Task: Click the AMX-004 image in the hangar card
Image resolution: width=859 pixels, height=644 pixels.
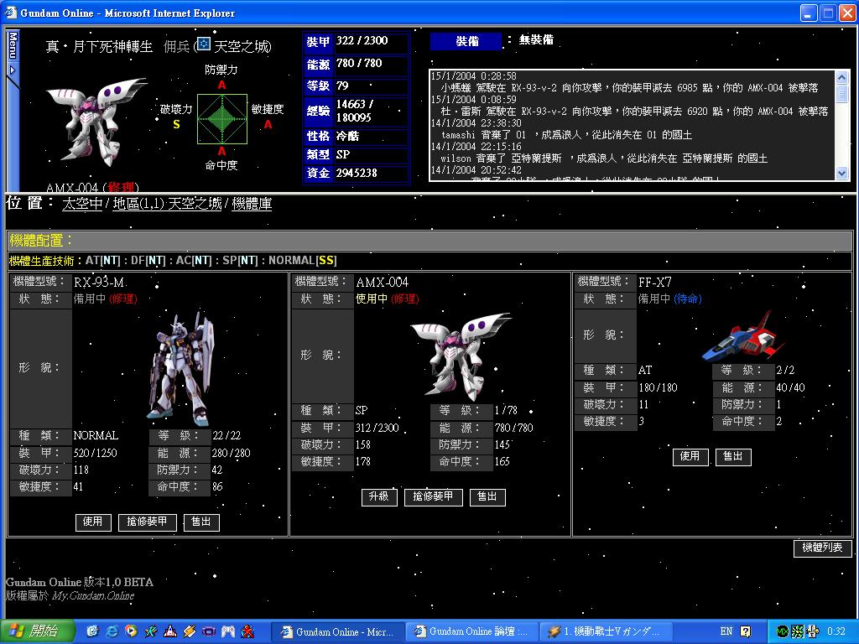Action: (x=461, y=356)
